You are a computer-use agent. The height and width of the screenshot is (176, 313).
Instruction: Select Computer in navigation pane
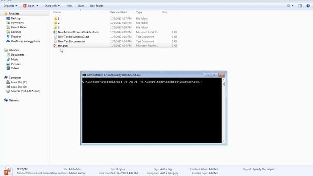pos(15,77)
